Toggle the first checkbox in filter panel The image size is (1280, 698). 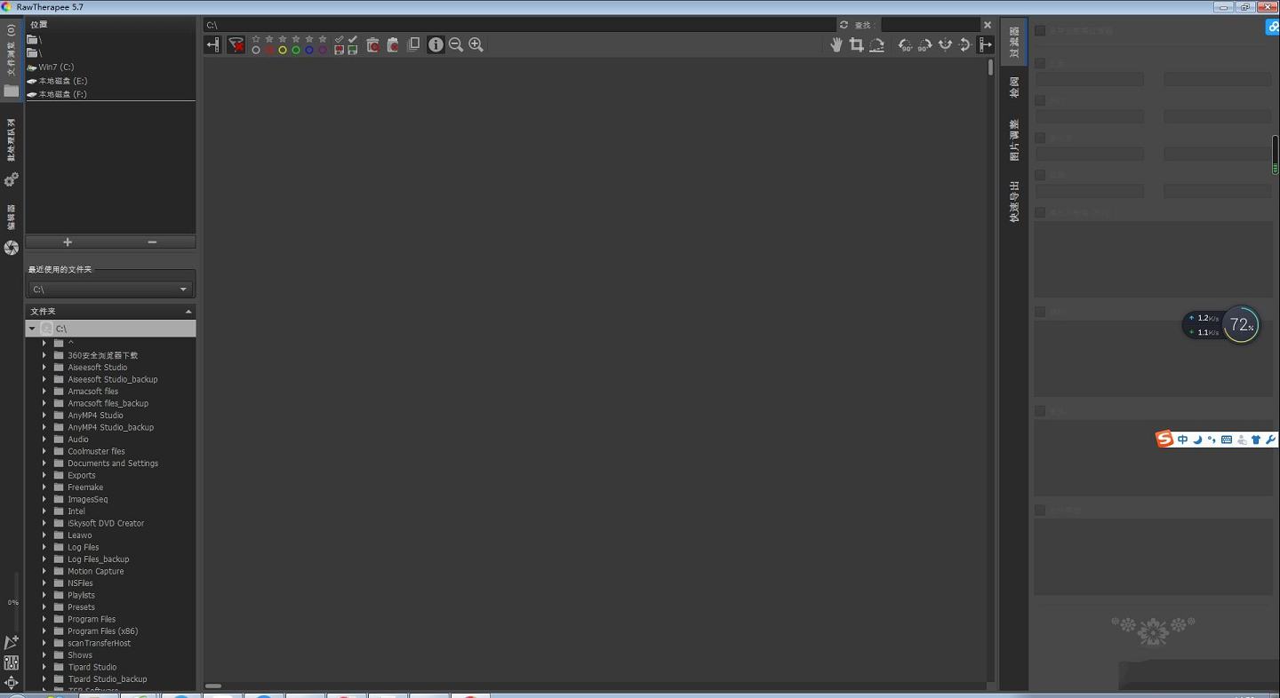(x=1040, y=31)
